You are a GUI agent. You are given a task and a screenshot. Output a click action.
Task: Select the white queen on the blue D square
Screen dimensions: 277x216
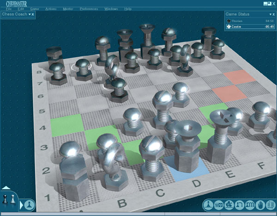(x=187, y=147)
